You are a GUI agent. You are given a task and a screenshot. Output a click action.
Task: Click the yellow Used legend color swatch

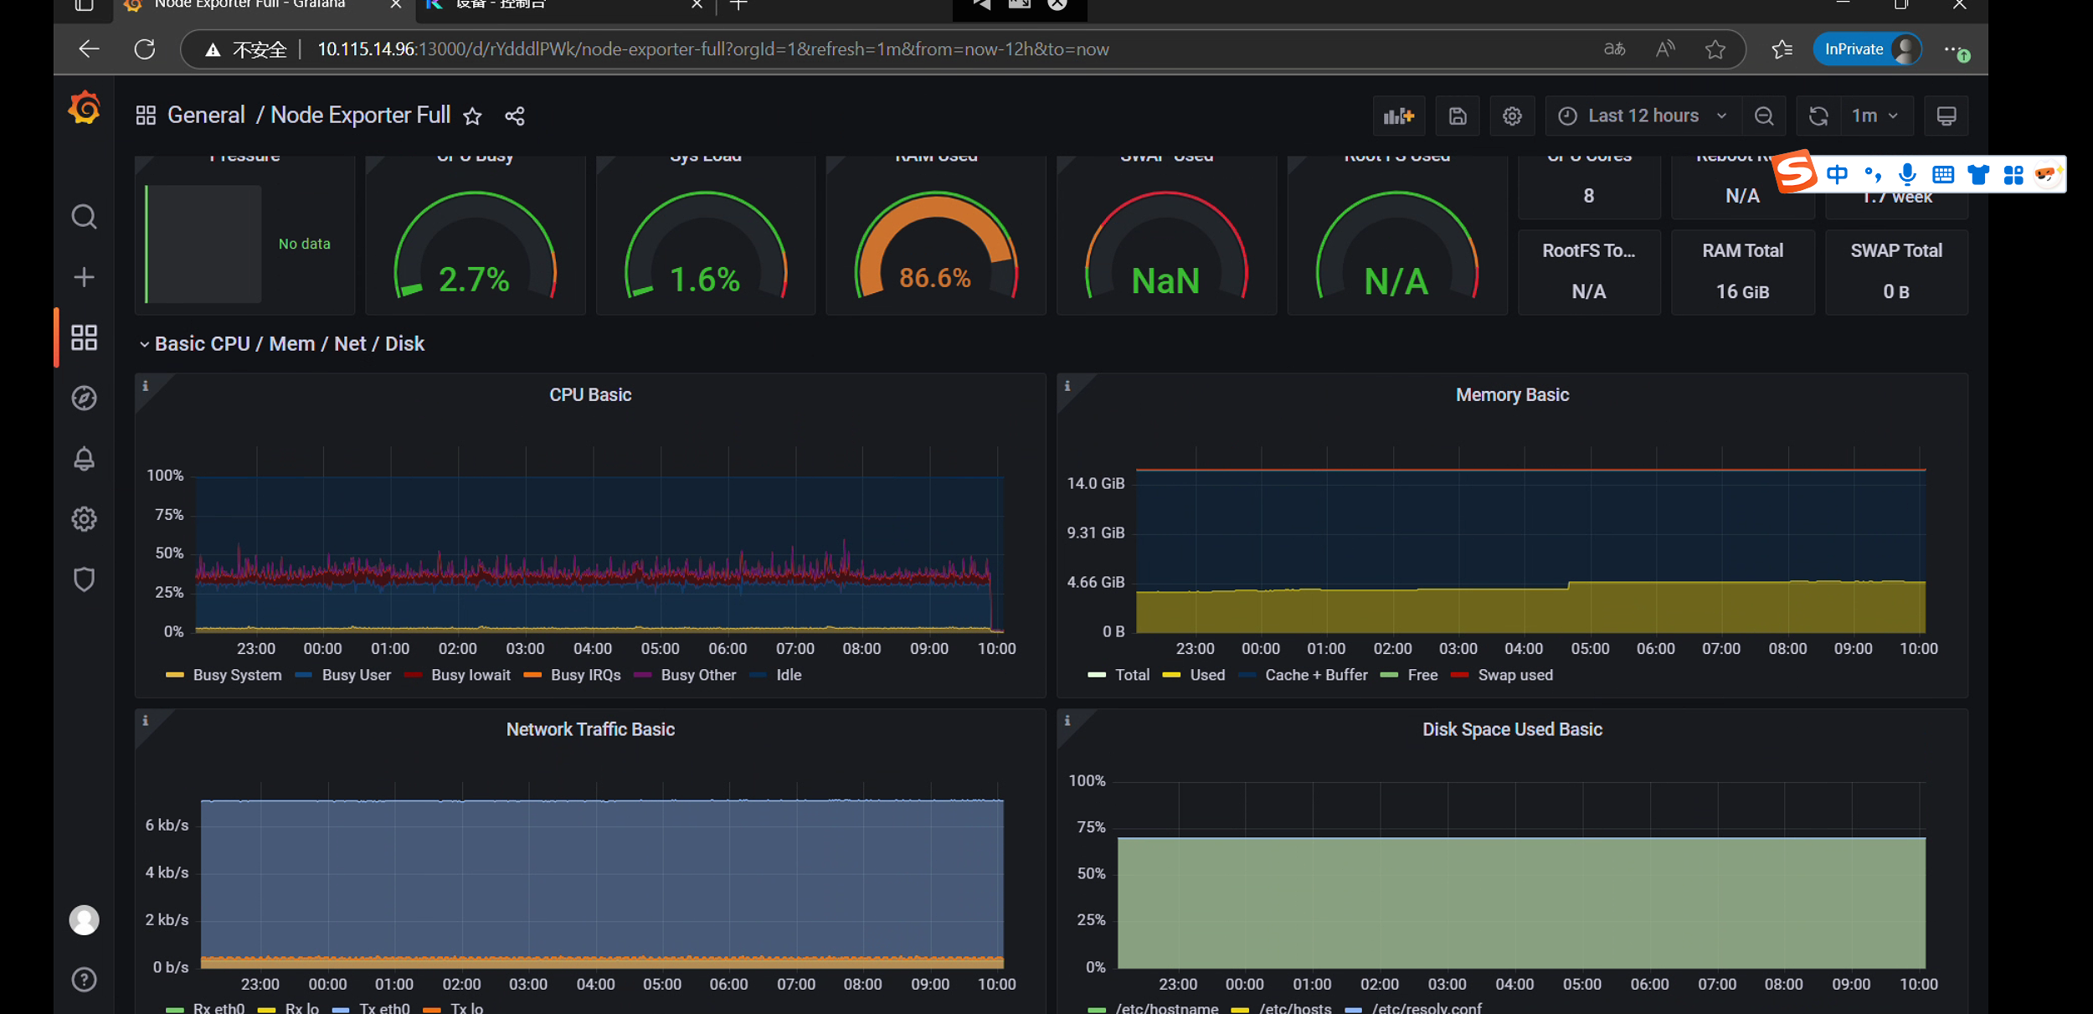coord(1171,675)
